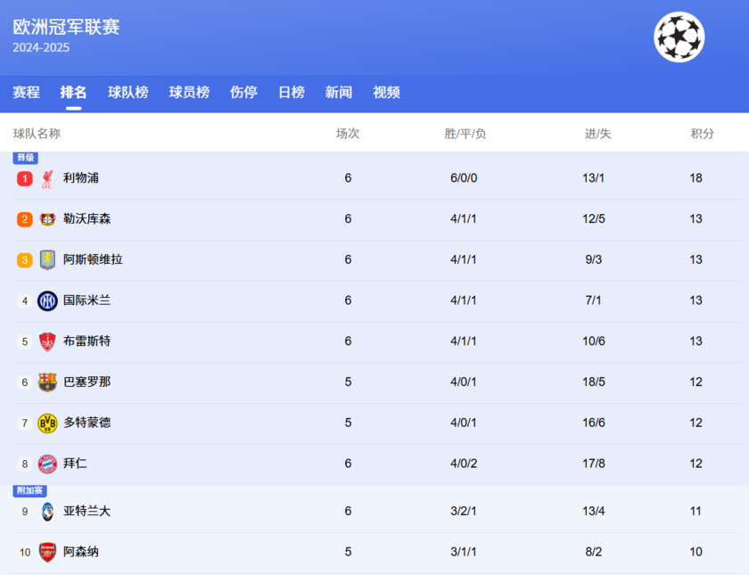Click the Arsenal cannon club badge
The width and height of the screenshot is (749, 575).
[49, 552]
